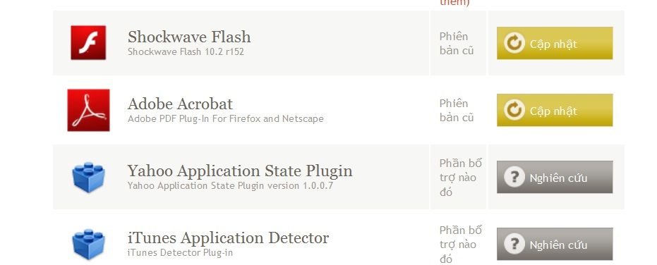The height and width of the screenshot is (265, 657).
Task: Click the Yahoo plugin blue brick icon
Action: click(x=88, y=177)
